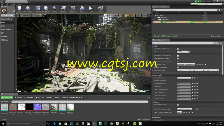The image size is (224, 126).
Task: Toggle Enable World Bounds Checks checkbox
Action: click(178, 56)
